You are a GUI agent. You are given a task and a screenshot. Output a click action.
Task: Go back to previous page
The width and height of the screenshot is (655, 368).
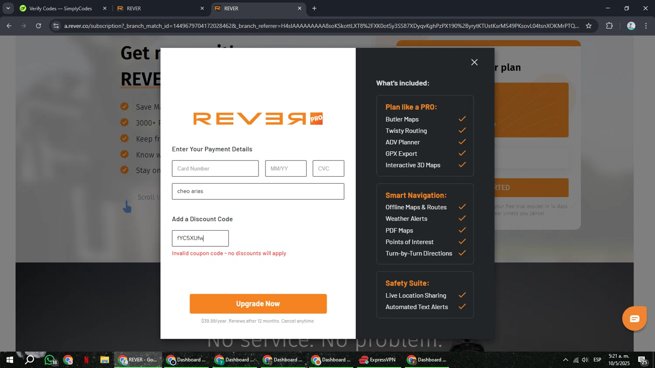(x=9, y=26)
